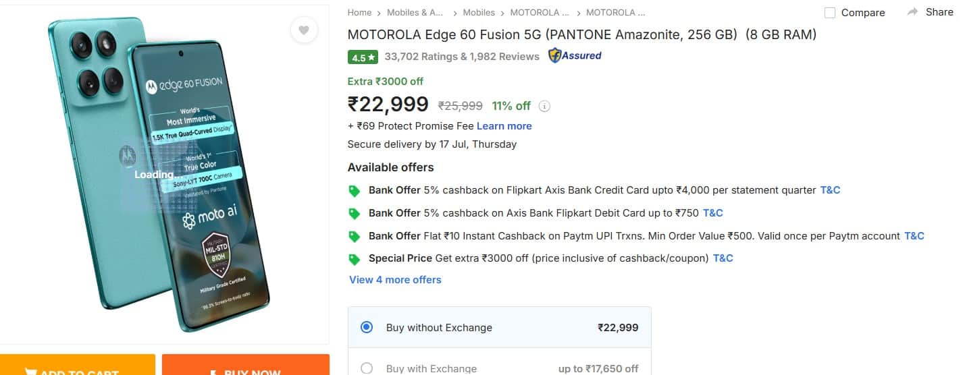Click the orange Buy Now button

(x=246, y=365)
